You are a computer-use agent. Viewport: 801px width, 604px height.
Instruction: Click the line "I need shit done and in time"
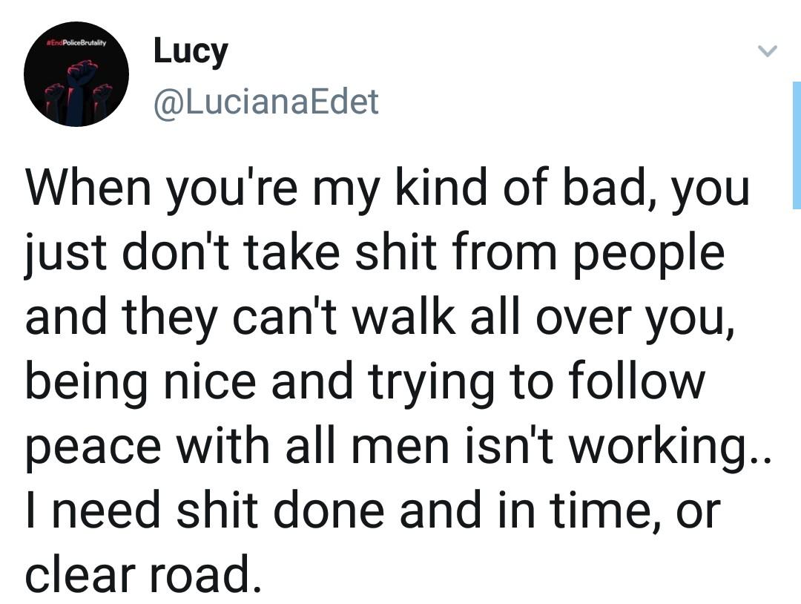(x=372, y=509)
